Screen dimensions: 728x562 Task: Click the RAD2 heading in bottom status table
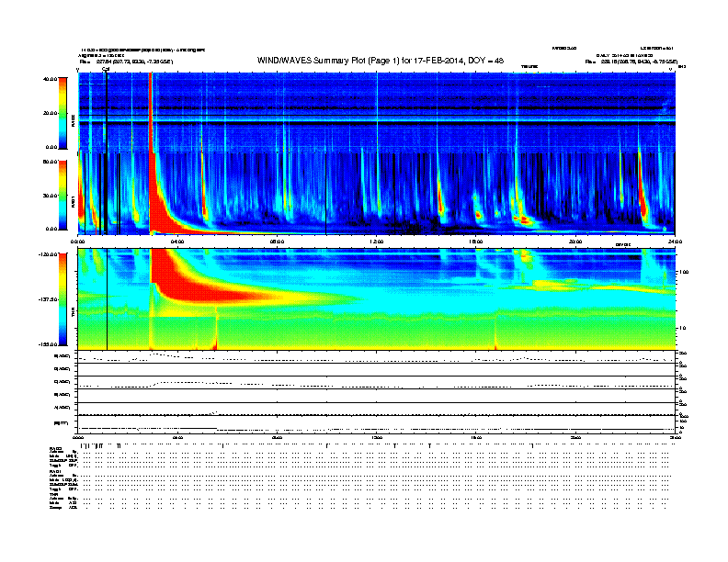[55, 448]
